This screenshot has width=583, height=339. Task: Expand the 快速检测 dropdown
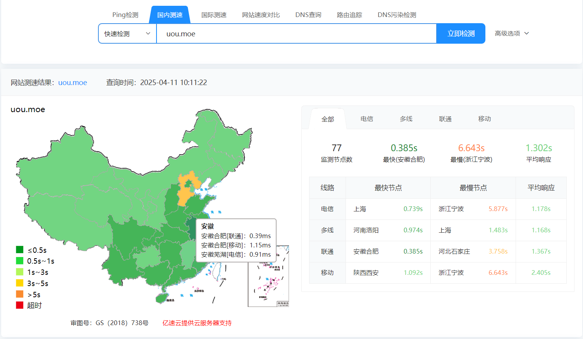pos(127,34)
